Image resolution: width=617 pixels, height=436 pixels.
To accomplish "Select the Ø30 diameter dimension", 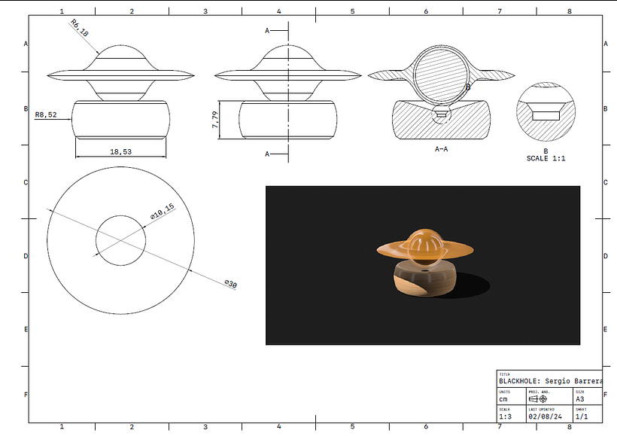I will point(231,284).
